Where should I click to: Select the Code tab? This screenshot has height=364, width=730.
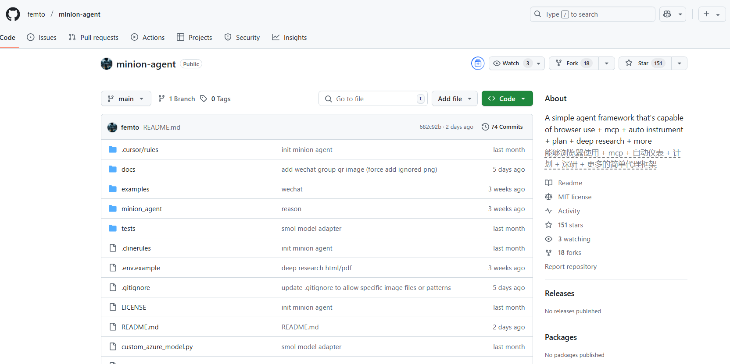[x=7, y=37]
